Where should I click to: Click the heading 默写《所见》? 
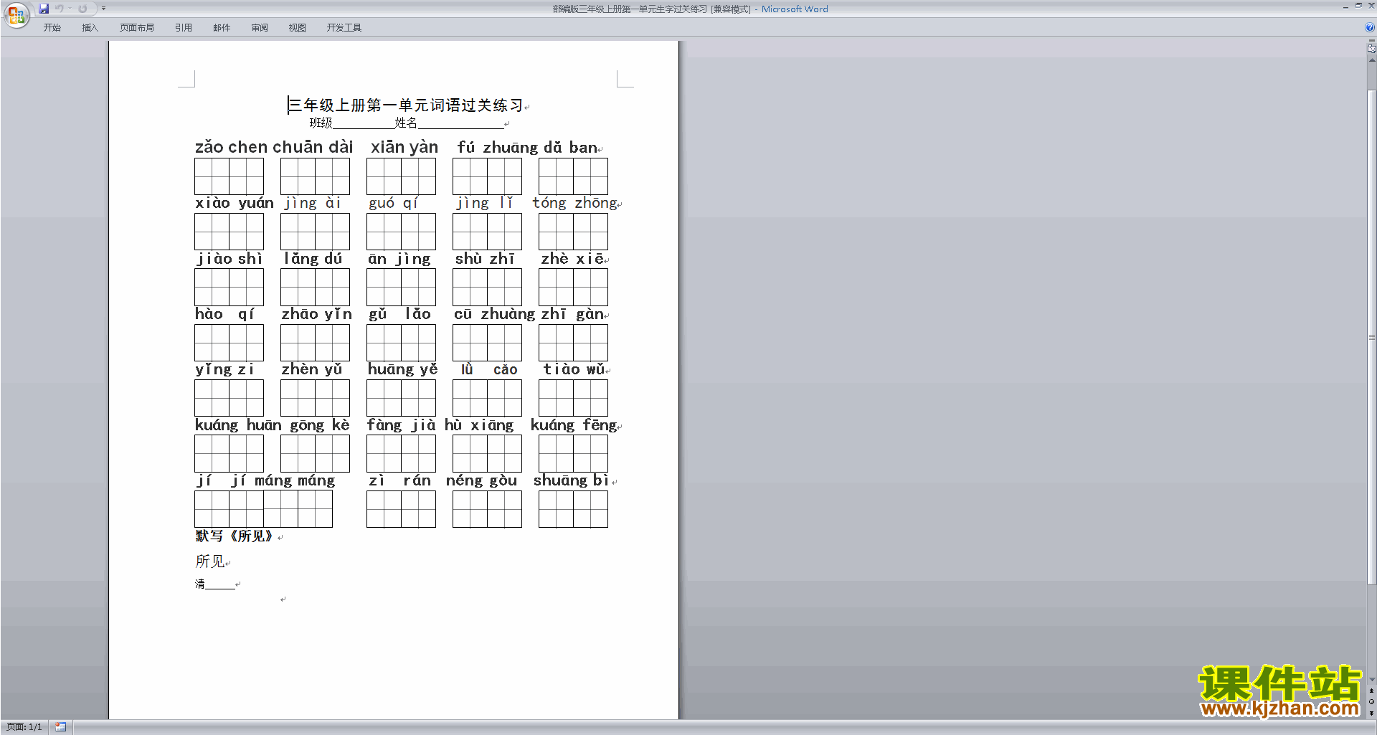(x=235, y=536)
